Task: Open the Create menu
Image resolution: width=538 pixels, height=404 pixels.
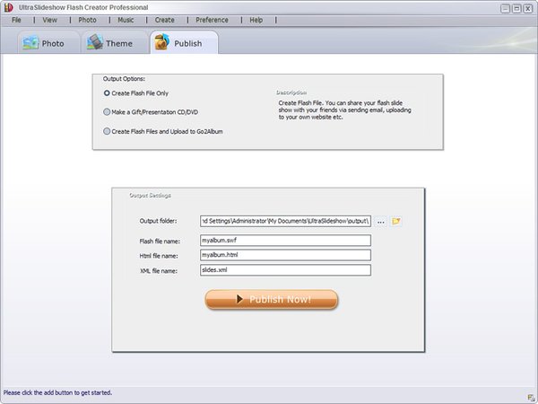Action: coord(164,20)
